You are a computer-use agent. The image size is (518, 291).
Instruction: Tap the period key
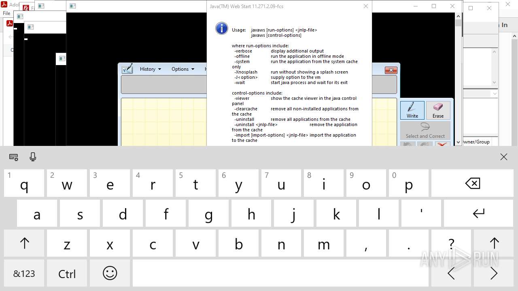tap(409, 243)
